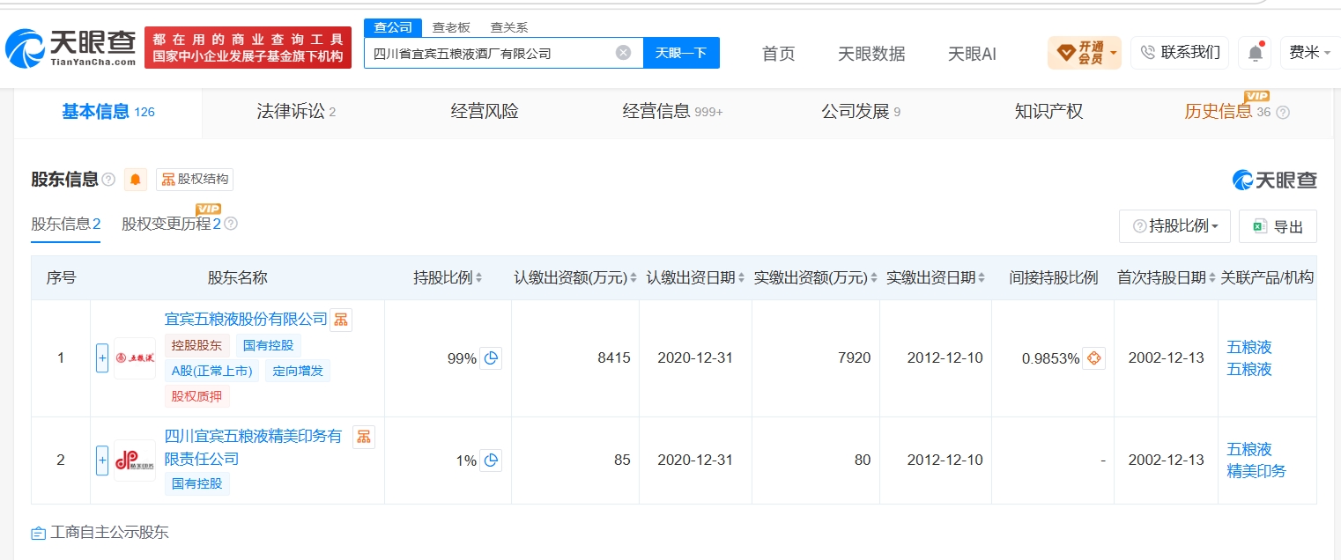
Task: Click help icon next to 股东信息 title
Action: [x=108, y=180]
